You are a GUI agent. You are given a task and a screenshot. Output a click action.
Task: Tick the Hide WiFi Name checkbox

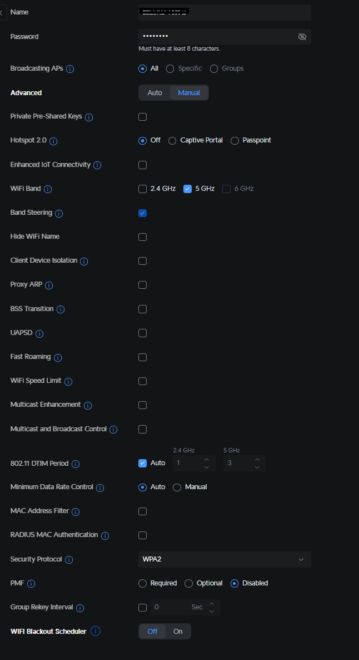pos(143,237)
